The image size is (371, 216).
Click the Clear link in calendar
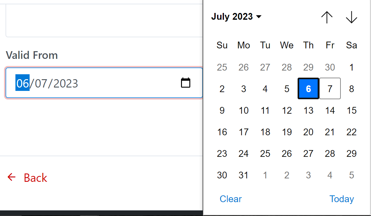(231, 199)
